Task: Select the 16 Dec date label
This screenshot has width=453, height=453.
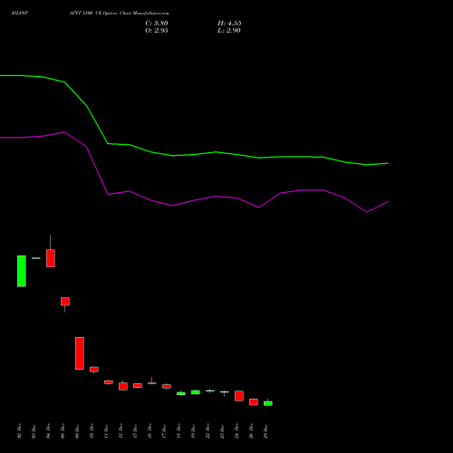Action: click(x=150, y=431)
